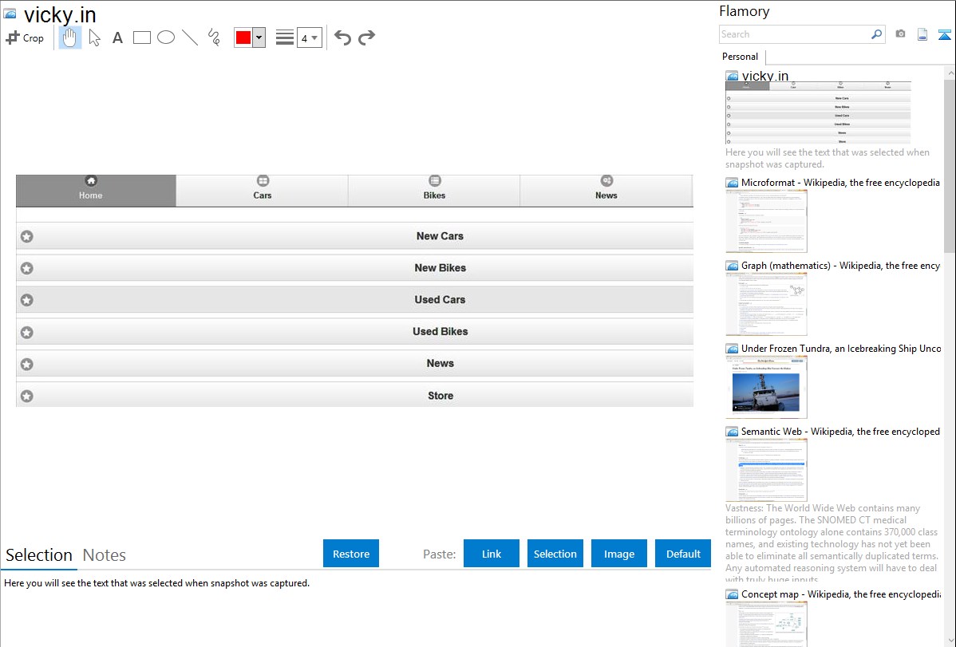Click the camera snapshot icon
Screen dimensions: 956x647
coord(900,34)
